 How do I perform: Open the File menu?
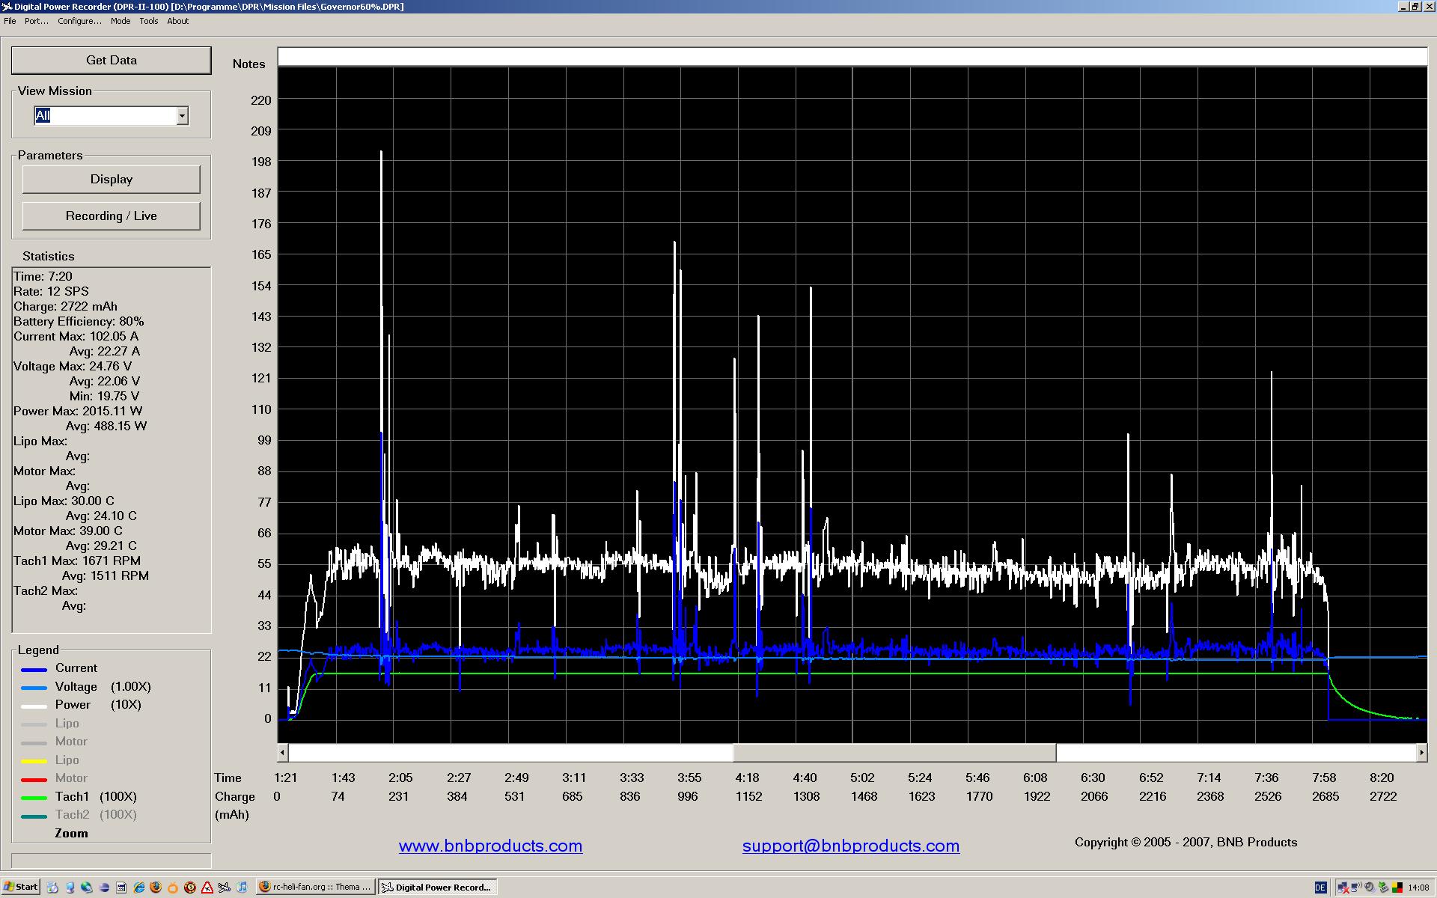[10, 21]
